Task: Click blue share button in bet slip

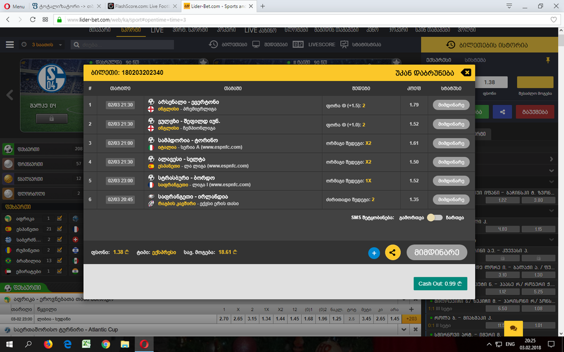Action: 502,112
